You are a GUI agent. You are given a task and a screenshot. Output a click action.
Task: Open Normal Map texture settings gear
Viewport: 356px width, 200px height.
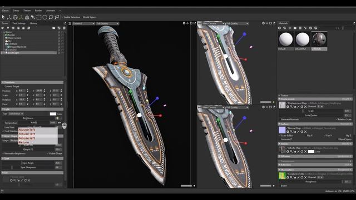(288, 132)
